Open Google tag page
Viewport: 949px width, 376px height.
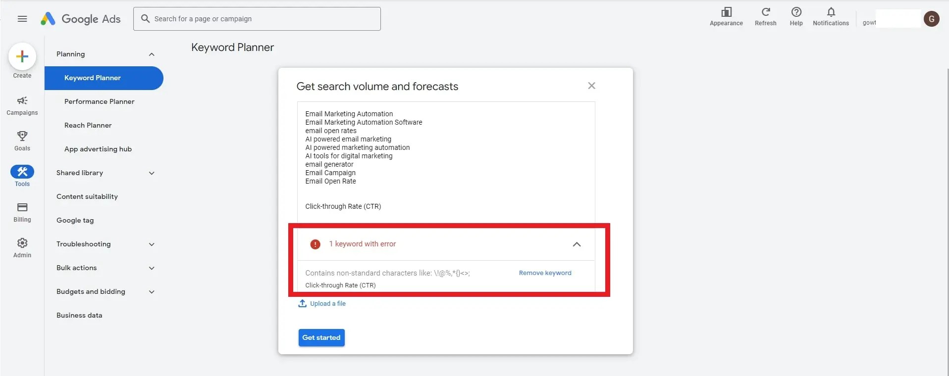(75, 220)
